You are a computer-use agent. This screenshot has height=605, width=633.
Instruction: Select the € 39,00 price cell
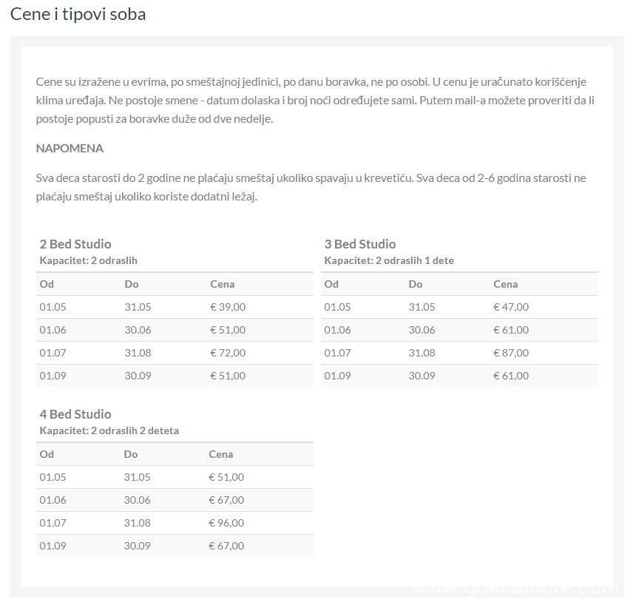point(228,307)
